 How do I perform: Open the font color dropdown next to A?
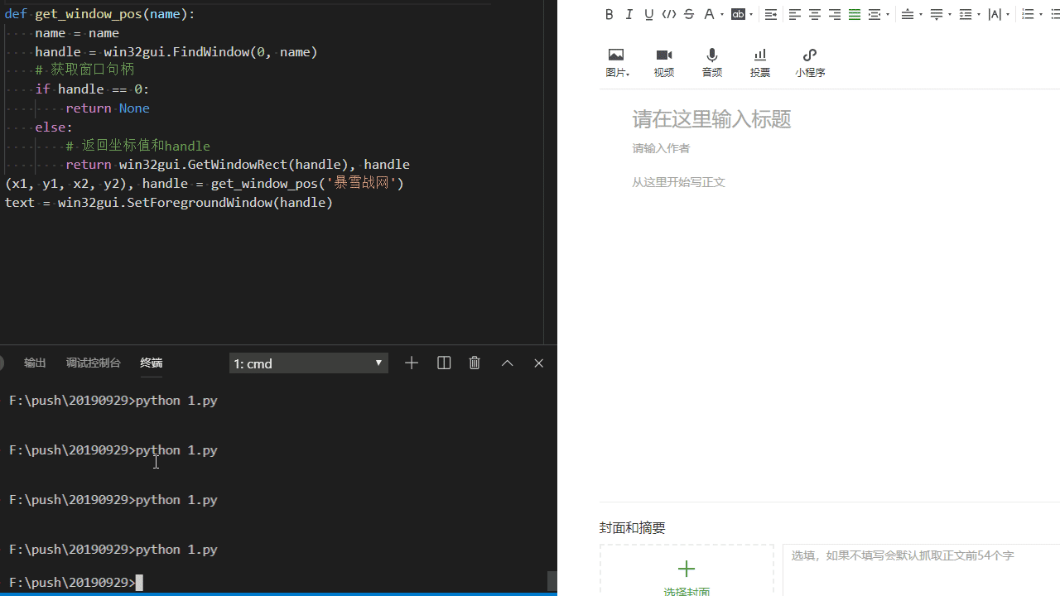tap(722, 14)
